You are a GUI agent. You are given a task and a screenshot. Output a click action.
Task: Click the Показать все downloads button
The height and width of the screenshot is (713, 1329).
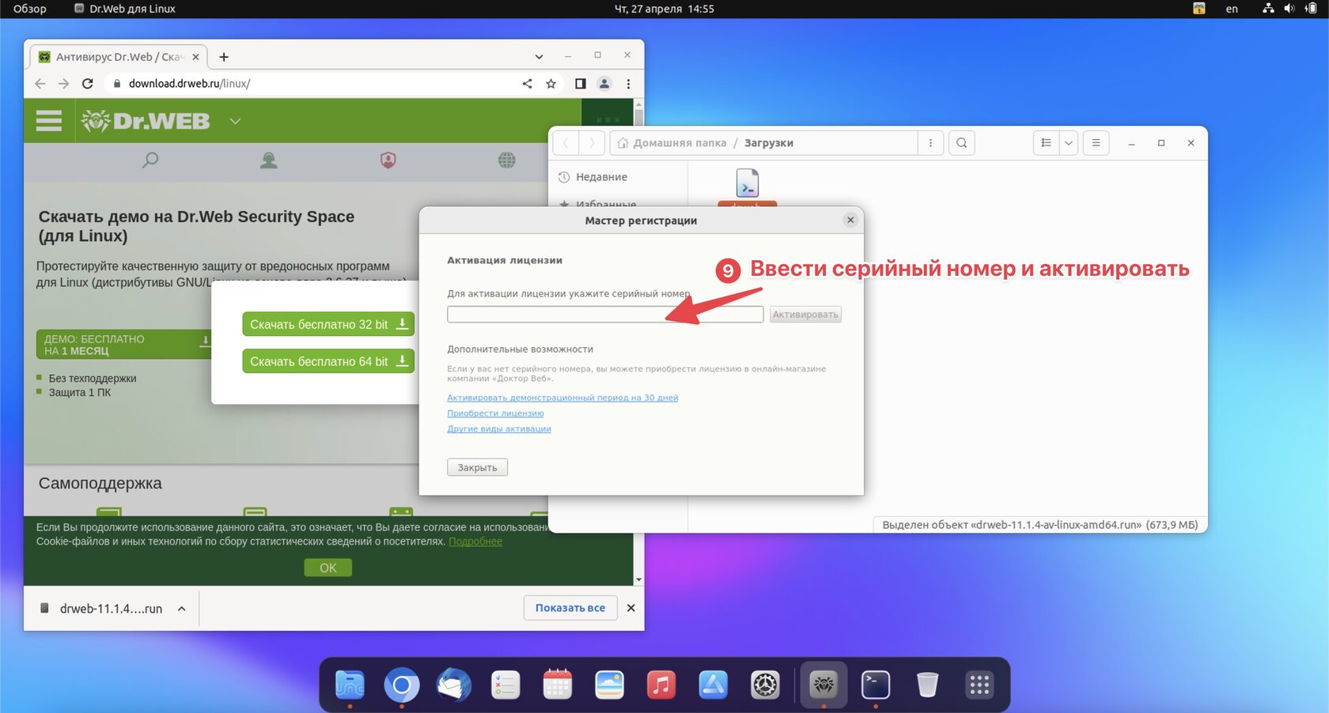[570, 608]
